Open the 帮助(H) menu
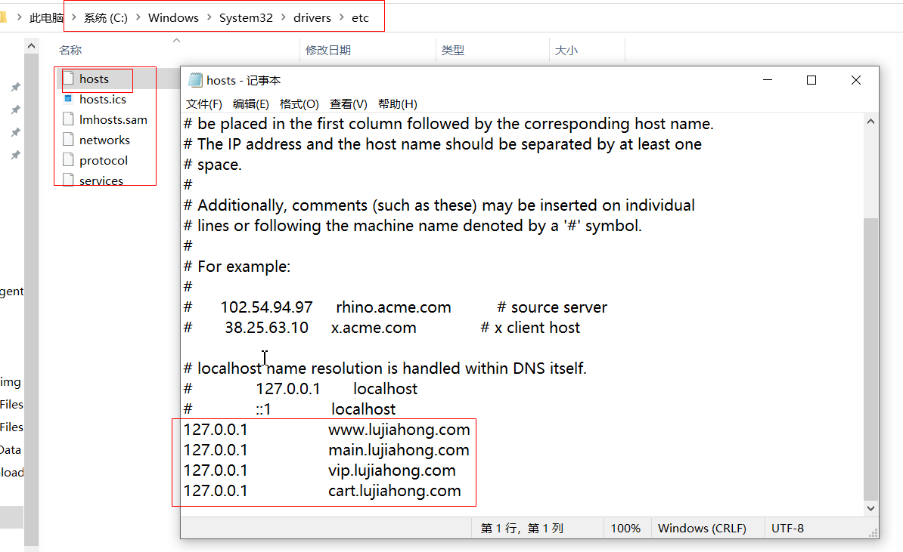The width and height of the screenshot is (903, 552). pos(398,104)
